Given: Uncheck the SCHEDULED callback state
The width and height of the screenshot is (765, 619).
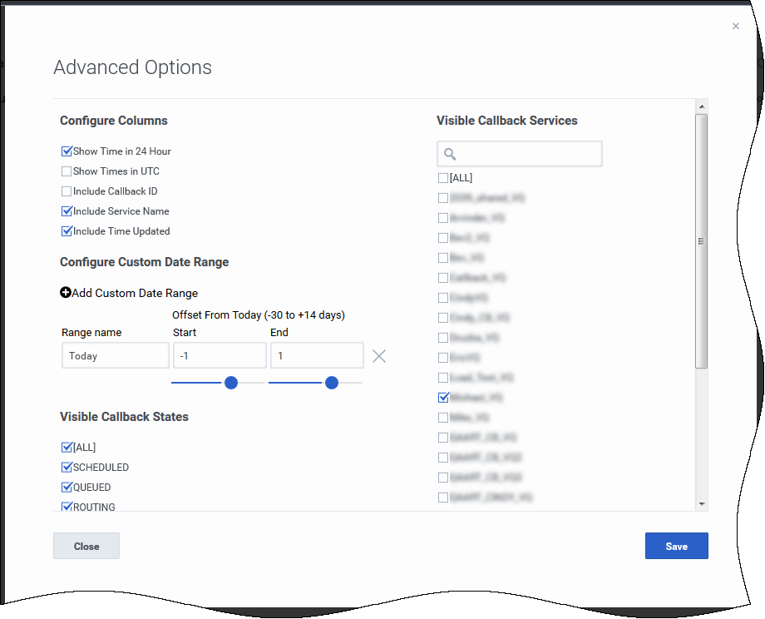Looking at the screenshot, I should [x=67, y=468].
